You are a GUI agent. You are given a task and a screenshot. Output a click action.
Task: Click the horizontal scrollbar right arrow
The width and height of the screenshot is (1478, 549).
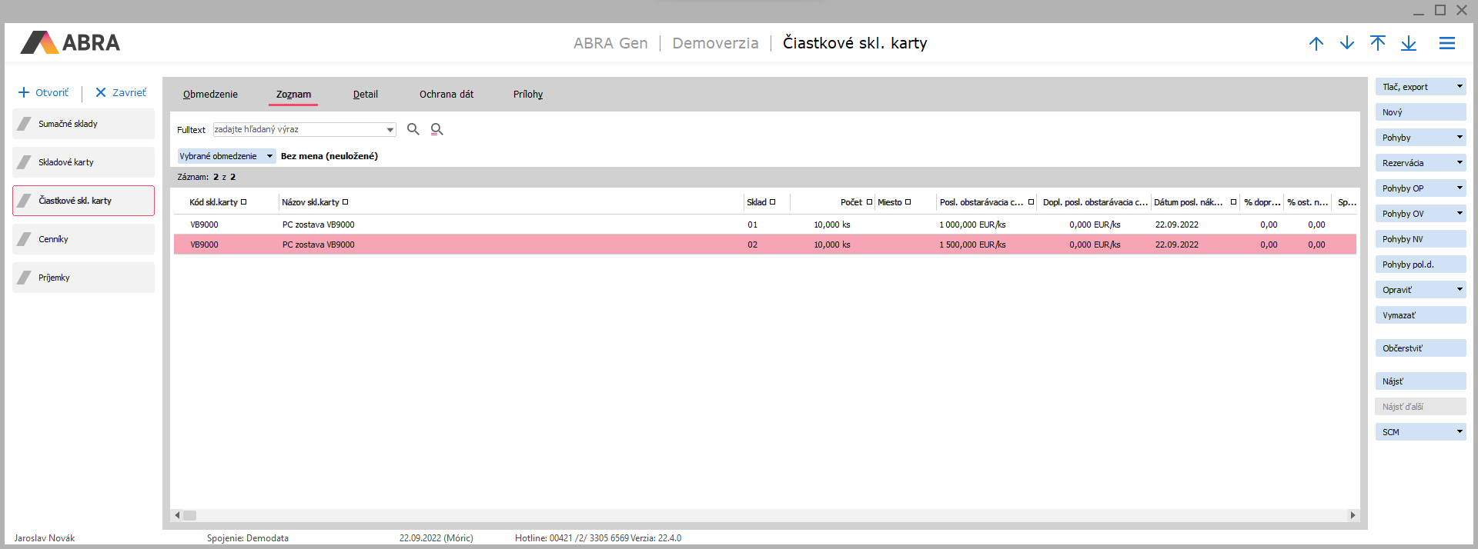pyautogui.click(x=1353, y=515)
